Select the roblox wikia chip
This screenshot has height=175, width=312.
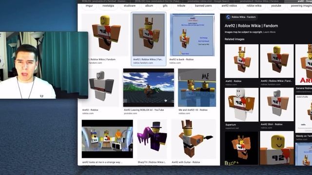pos(254,6)
